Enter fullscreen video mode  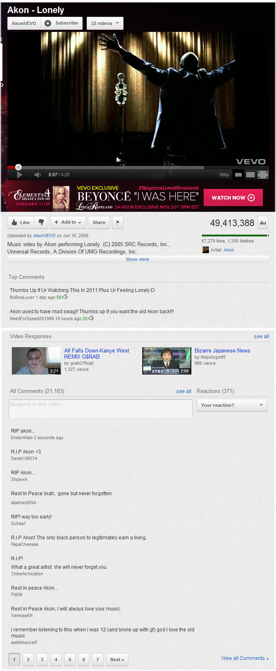point(263,175)
